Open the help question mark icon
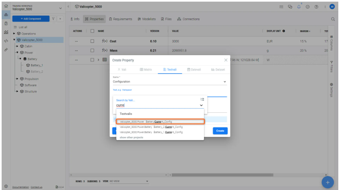The height and width of the screenshot is (190, 342). point(316,7)
